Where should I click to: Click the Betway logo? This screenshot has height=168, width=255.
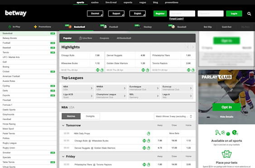[16, 13]
